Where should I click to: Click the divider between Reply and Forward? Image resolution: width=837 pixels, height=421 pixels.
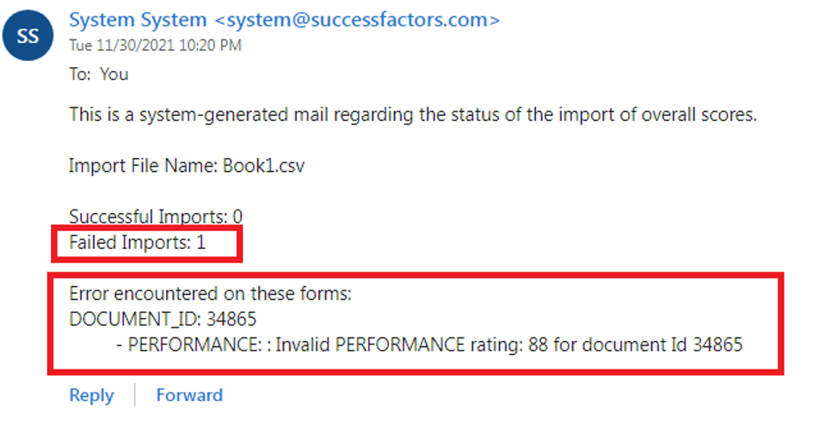tap(135, 395)
